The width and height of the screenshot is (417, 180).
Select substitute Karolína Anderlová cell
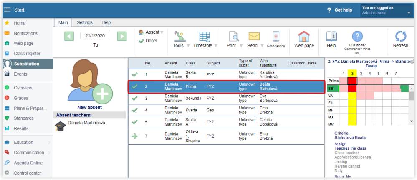[x=269, y=75]
